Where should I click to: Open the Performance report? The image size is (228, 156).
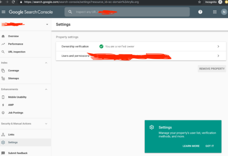[x=15, y=44]
